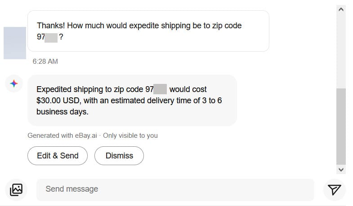Focus the Send message text field

(175, 189)
